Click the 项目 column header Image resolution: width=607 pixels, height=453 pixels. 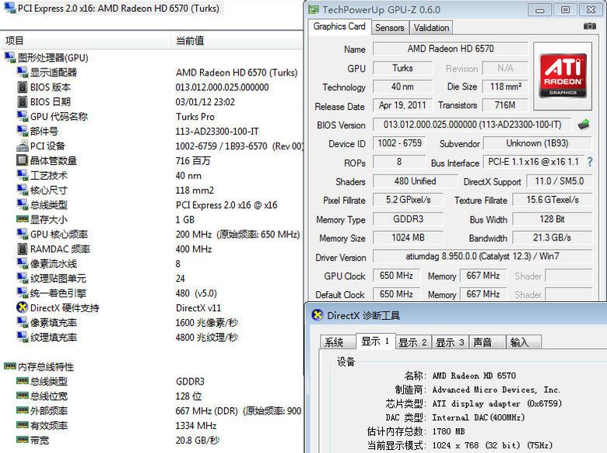85,40
